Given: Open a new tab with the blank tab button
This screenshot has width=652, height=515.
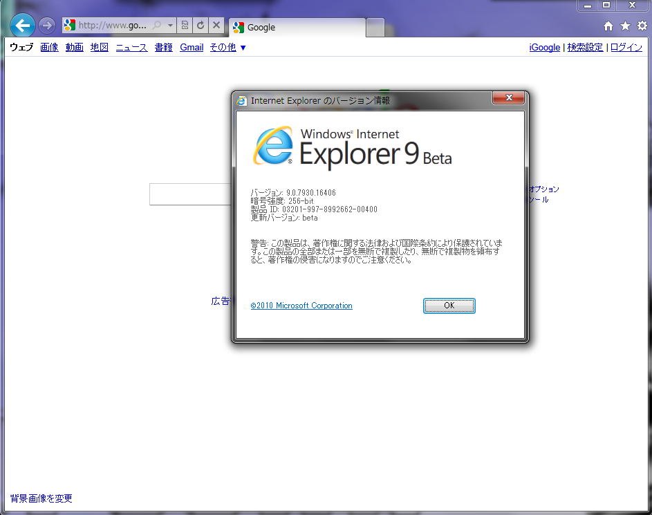Looking at the screenshot, I should [x=375, y=28].
